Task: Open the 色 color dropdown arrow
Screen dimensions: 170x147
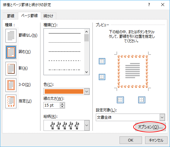Action: pos(87,91)
